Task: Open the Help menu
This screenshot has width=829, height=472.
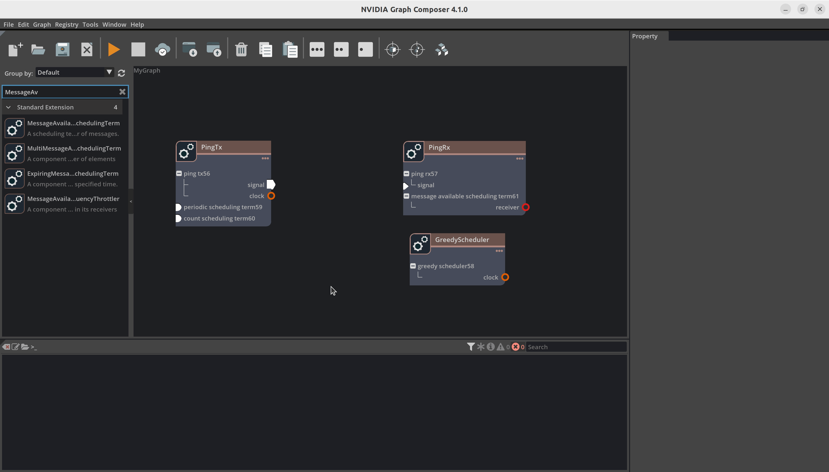Action: pos(137,25)
